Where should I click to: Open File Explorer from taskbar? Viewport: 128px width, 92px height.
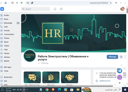click(78, 90)
